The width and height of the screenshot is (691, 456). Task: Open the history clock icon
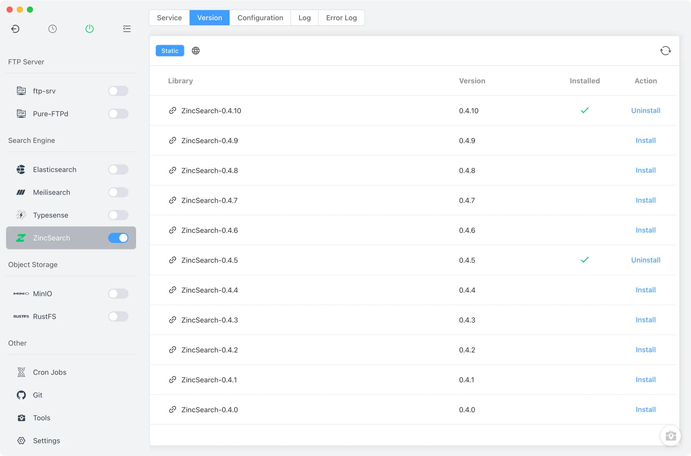tap(52, 29)
